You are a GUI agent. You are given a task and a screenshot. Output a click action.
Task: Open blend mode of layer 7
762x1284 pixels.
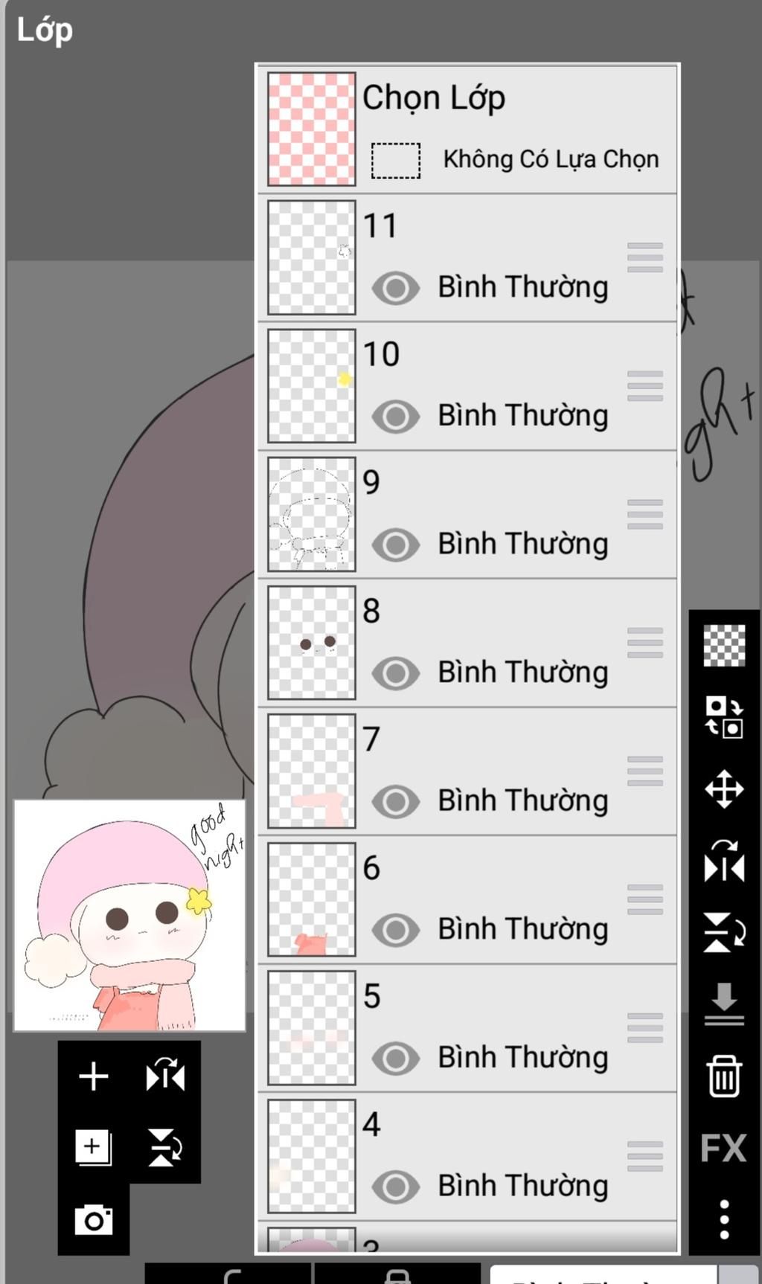[x=522, y=801]
